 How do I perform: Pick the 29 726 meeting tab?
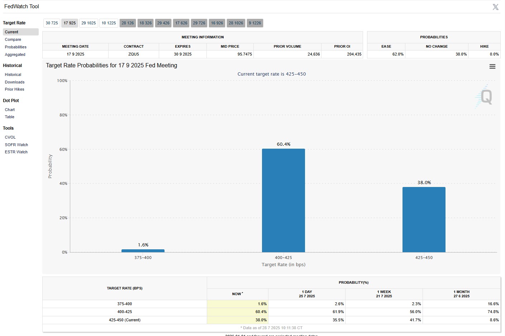click(199, 23)
